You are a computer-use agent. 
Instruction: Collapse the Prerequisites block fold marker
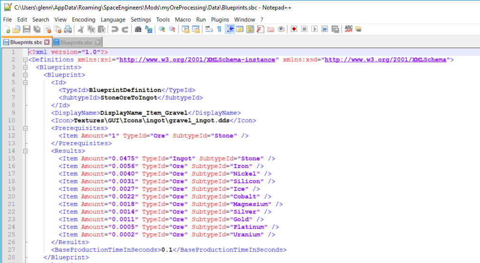pos(25,128)
